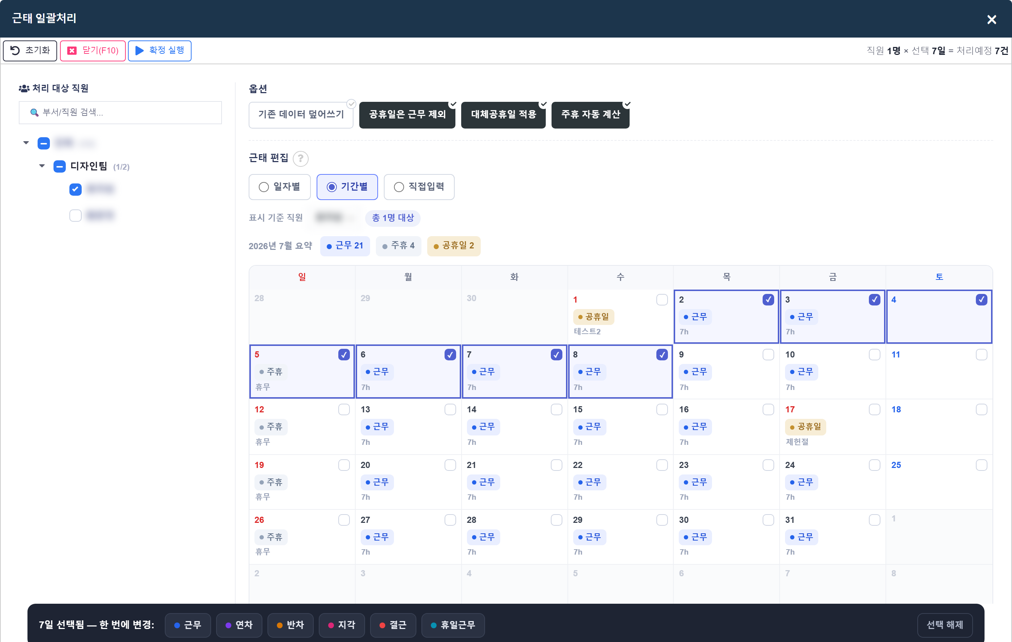Check the day 9 checkbox
1012x642 pixels.
click(x=768, y=355)
